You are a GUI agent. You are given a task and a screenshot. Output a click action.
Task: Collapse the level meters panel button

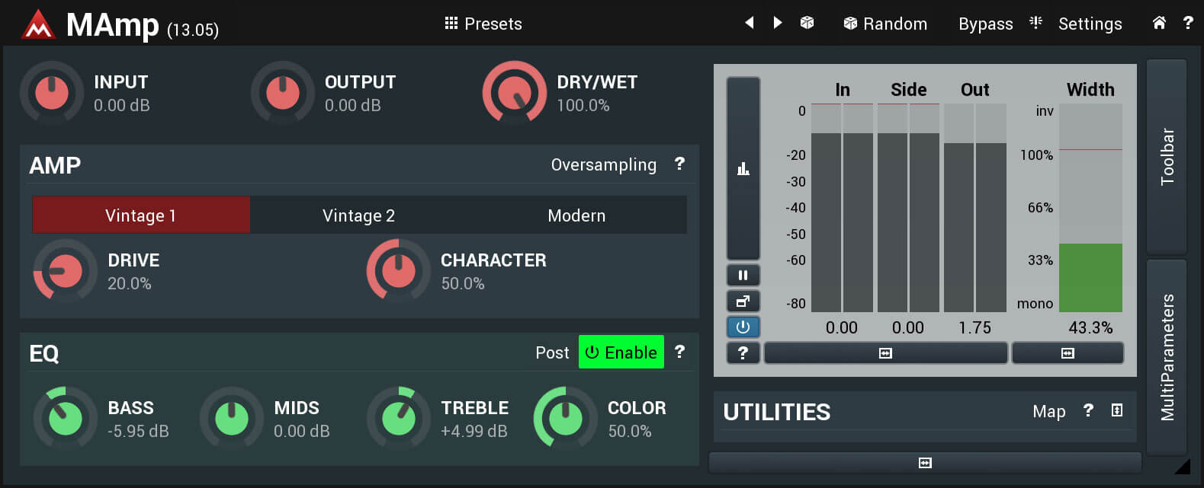(885, 352)
